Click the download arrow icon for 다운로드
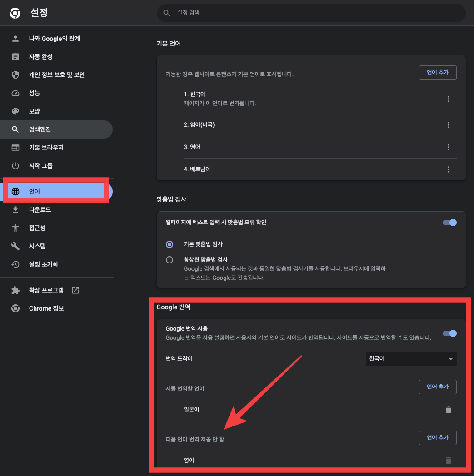The width and height of the screenshot is (474, 476). pos(15,210)
